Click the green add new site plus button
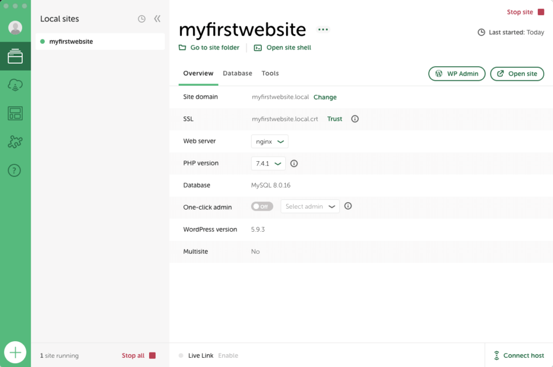553x367 pixels. pos(15,352)
